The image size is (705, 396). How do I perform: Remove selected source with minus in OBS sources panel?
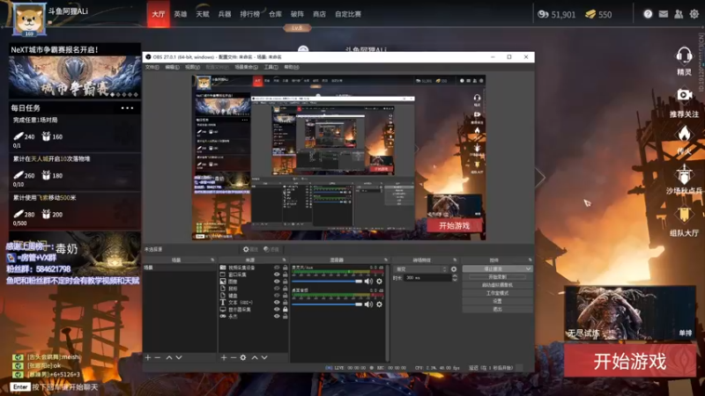point(234,357)
